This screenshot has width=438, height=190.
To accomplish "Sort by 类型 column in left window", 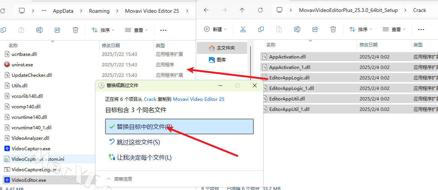I will 160,45.
